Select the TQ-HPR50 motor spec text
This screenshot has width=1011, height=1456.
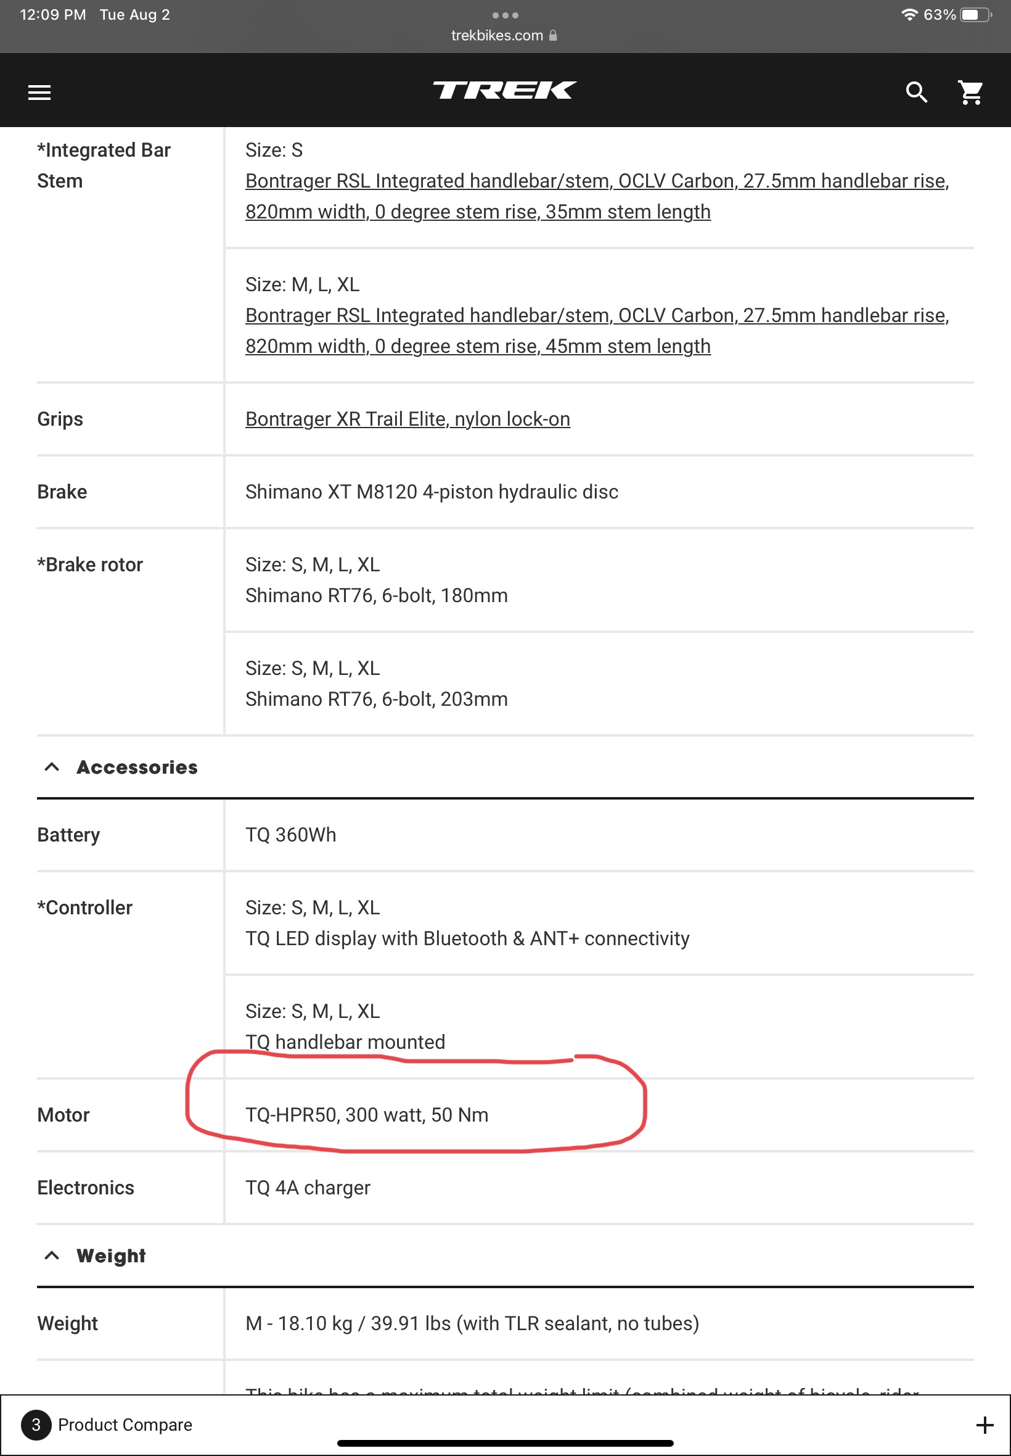click(x=367, y=1114)
